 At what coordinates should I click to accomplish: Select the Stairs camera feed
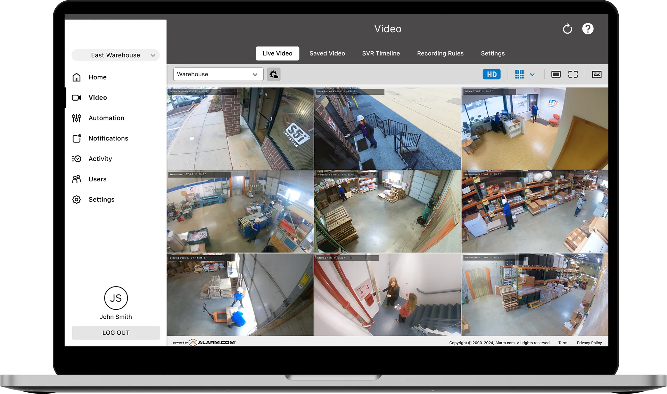pyautogui.click(x=387, y=295)
